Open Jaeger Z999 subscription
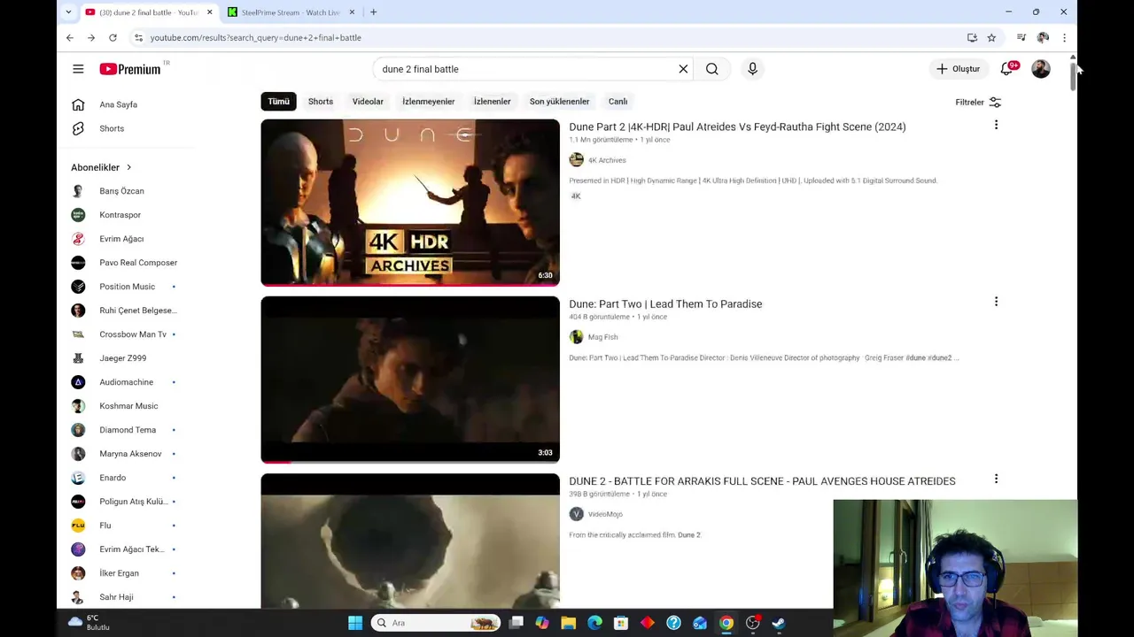The width and height of the screenshot is (1134, 637). [124, 358]
